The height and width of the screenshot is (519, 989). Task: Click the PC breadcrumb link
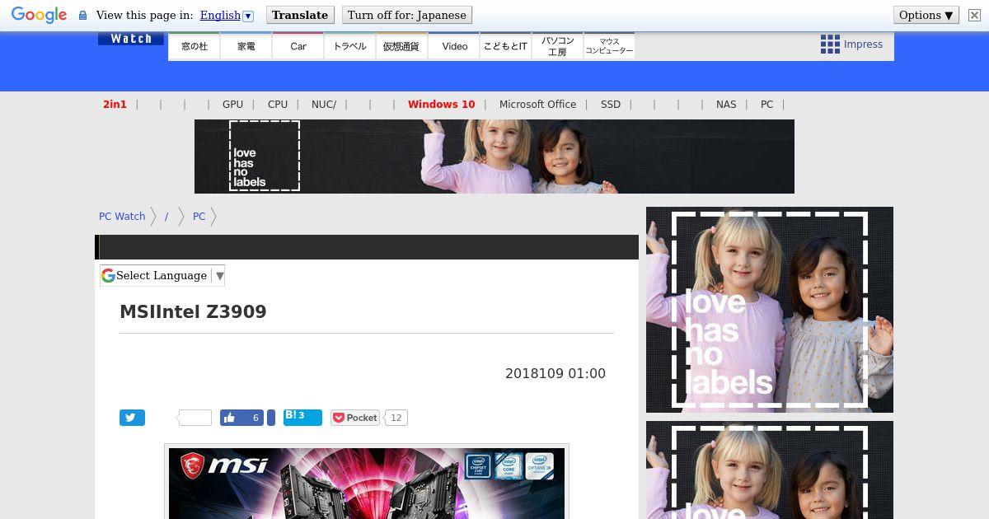point(199,217)
